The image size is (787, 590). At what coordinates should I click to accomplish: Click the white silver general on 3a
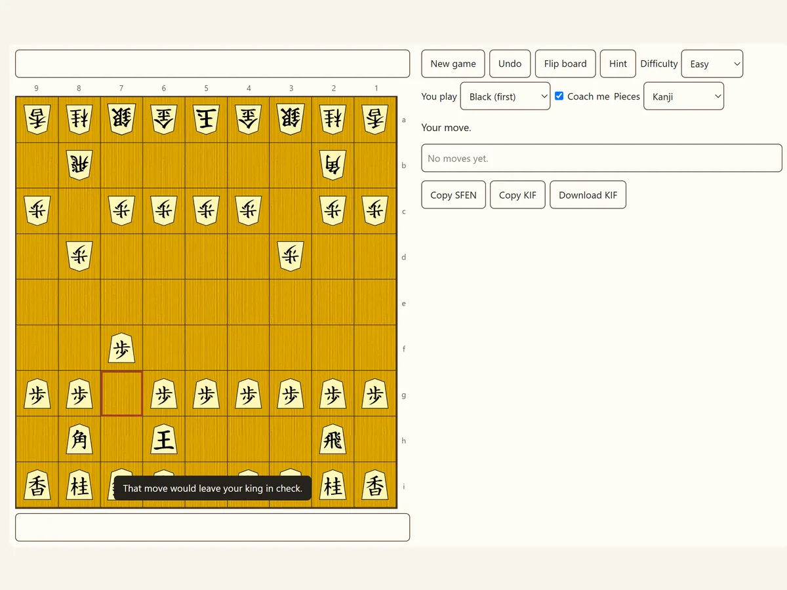point(291,119)
